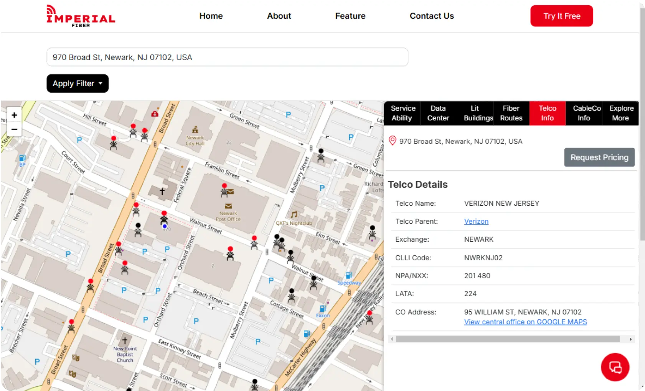This screenshot has height=391, width=645.
Task: Open the Feature menu item
Action: pos(350,16)
